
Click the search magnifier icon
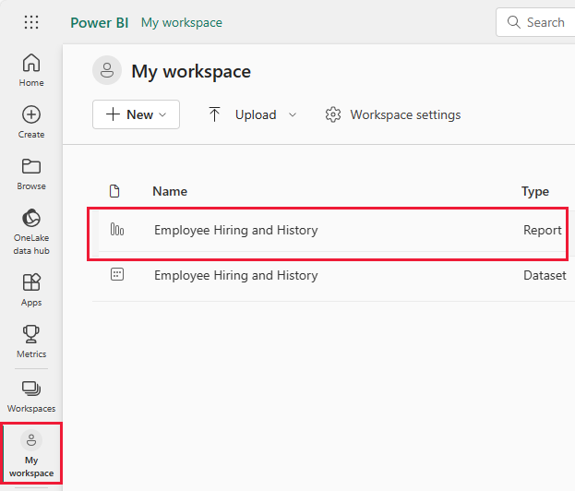tap(513, 22)
